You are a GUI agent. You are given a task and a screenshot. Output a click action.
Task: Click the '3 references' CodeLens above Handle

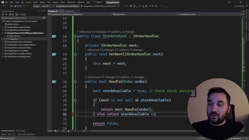[93, 77]
